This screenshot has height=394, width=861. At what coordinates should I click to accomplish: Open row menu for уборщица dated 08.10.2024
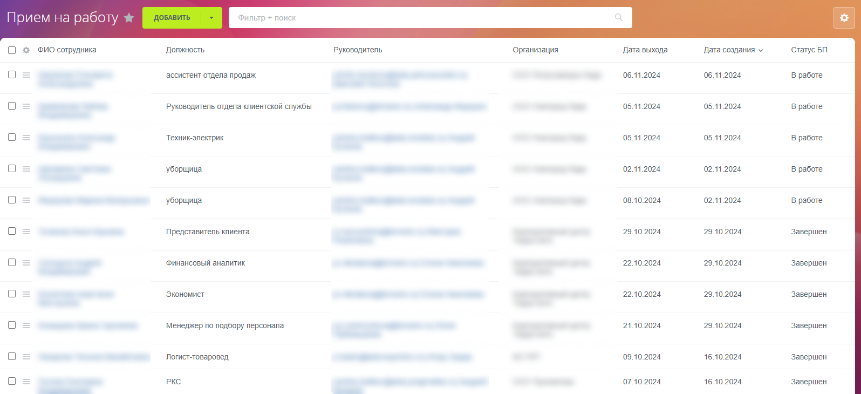pyautogui.click(x=26, y=200)
